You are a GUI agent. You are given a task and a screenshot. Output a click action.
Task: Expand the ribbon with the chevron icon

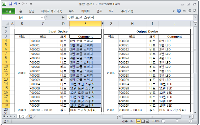(174, 11)
